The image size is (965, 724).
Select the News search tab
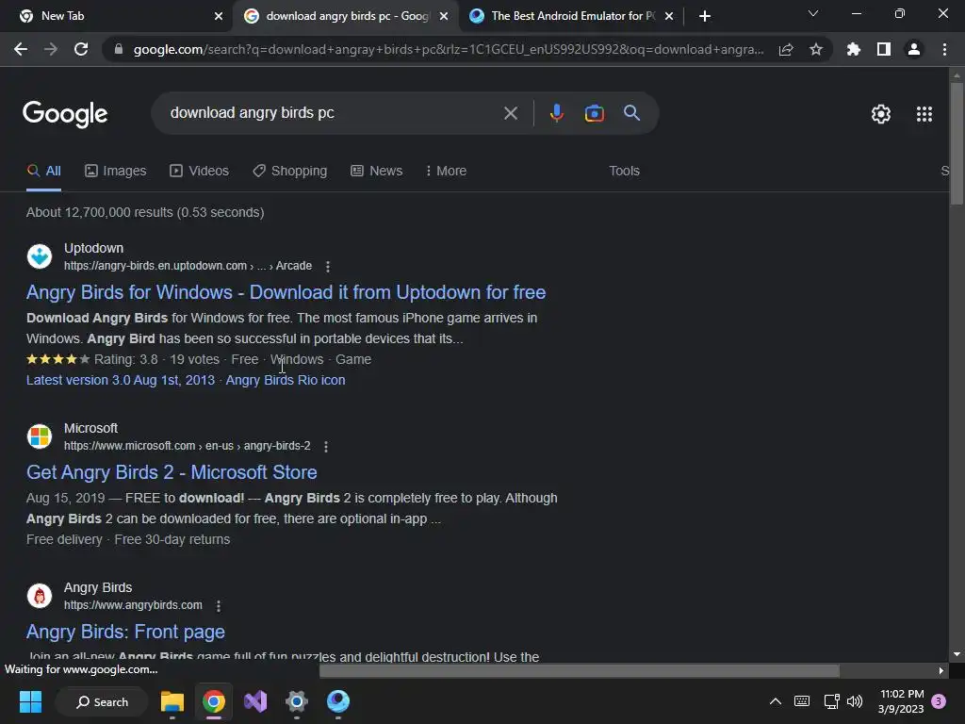pos(377,171)
